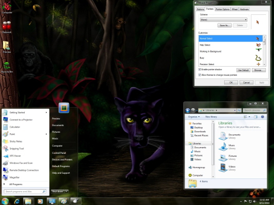Switch to Hardware tab

click(244, 9)
